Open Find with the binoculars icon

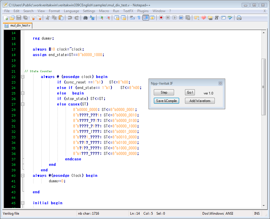pyautogui.click(x=85, y=18)
